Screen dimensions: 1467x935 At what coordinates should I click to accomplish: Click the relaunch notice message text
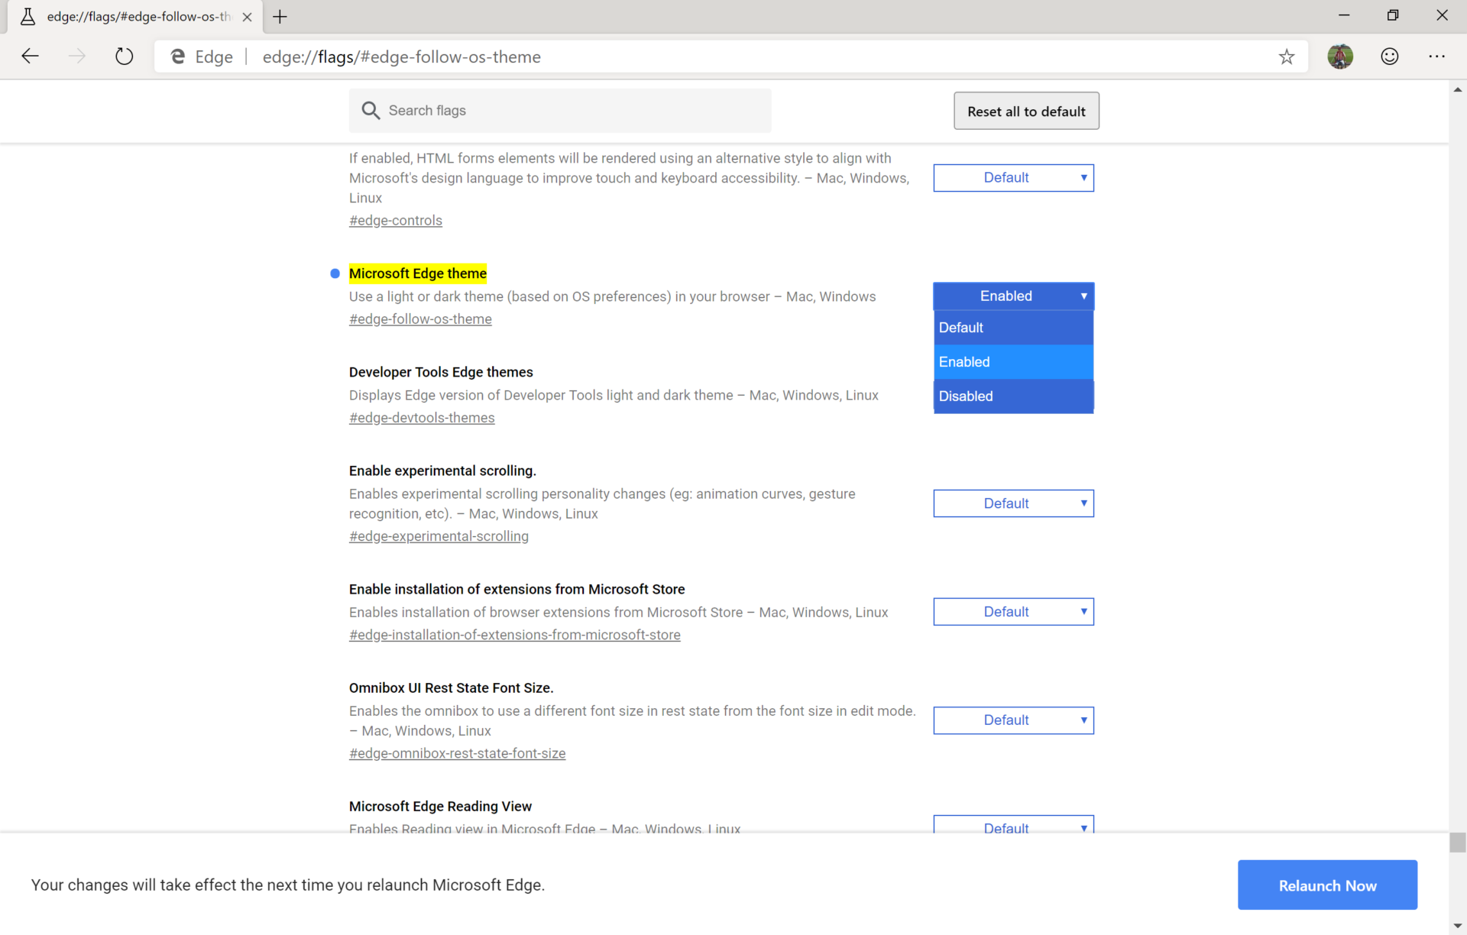(x=288, y=885)
